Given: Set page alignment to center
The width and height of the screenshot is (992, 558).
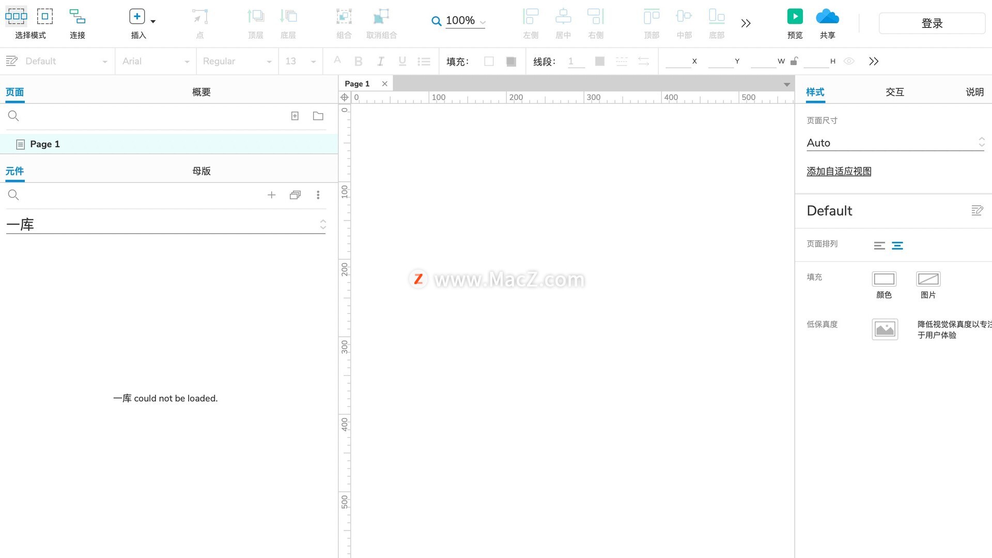Looking at the screenshot, I should [x=897, y=245].
